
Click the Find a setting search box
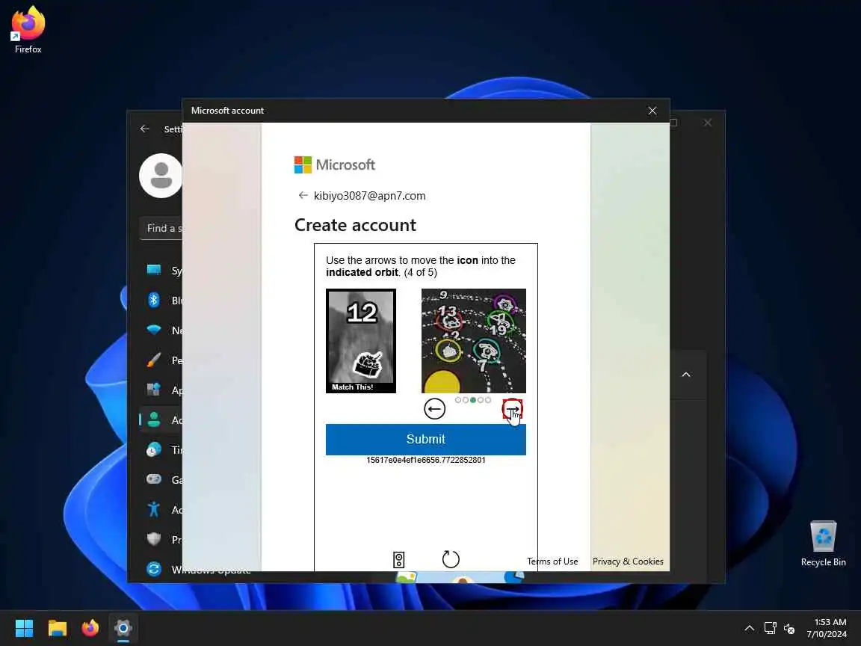[161, 228]
